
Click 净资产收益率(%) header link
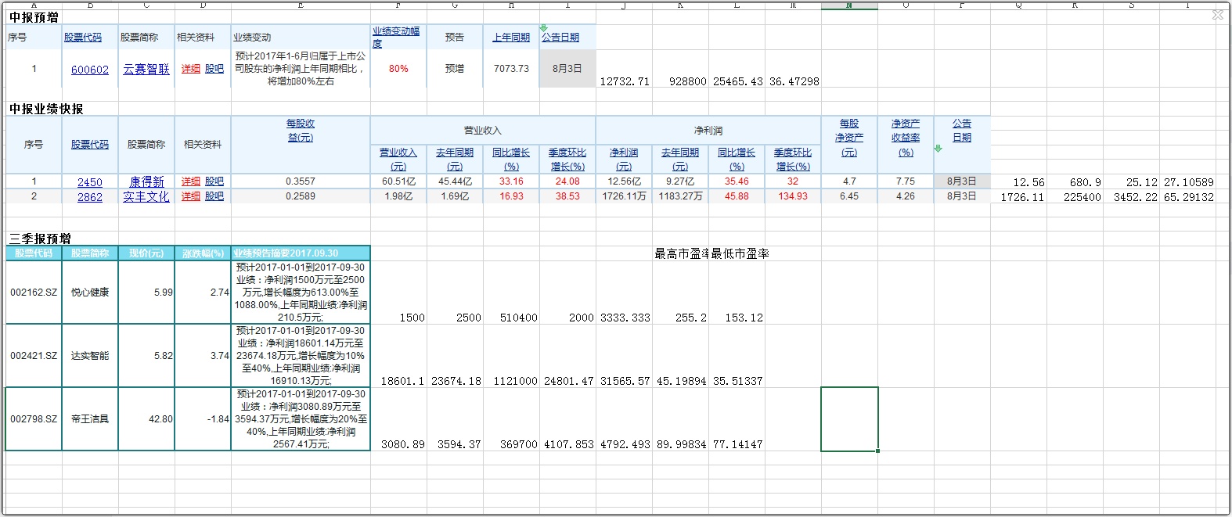[x=906, y=138]
